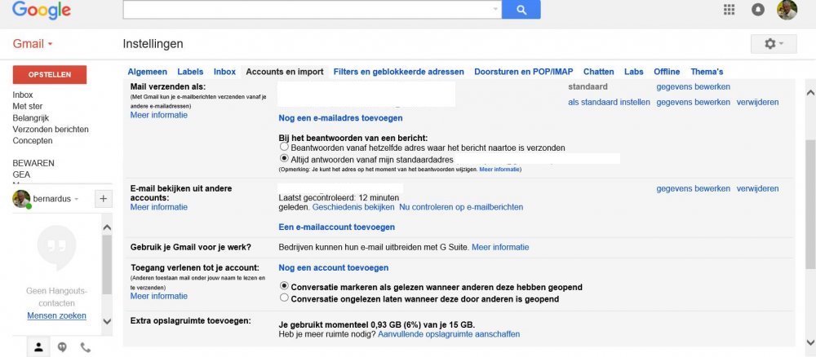
Task: Select always reply from default address
Action: click(x=284, y=158)
